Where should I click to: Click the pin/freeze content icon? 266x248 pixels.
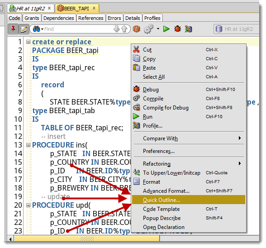coord(13,29)
